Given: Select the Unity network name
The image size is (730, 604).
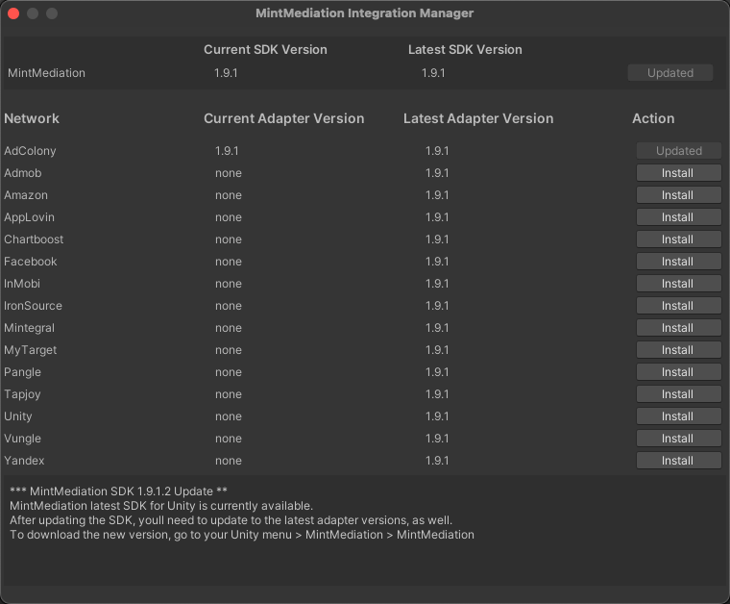Looking at the screenshot, I should point(17,416).
